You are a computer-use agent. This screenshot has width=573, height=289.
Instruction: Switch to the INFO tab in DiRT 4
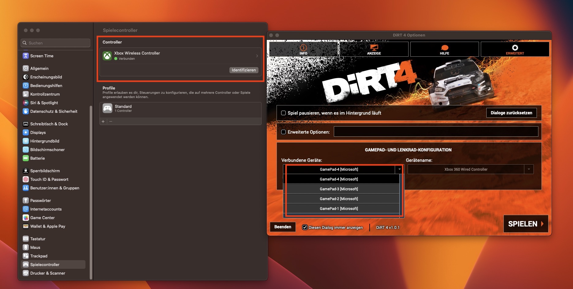point(303,49)
